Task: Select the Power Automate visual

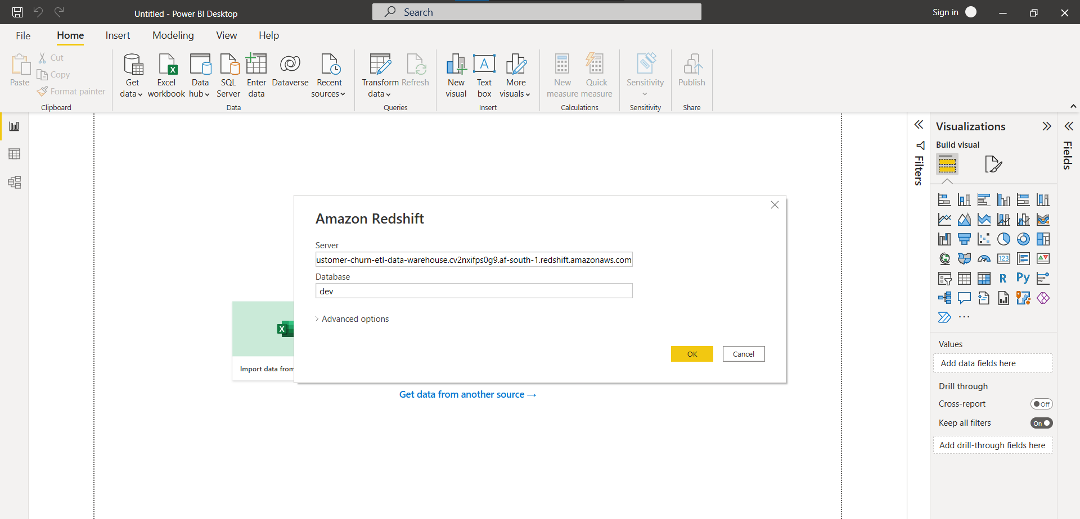Action: click(x=944, y=317)
